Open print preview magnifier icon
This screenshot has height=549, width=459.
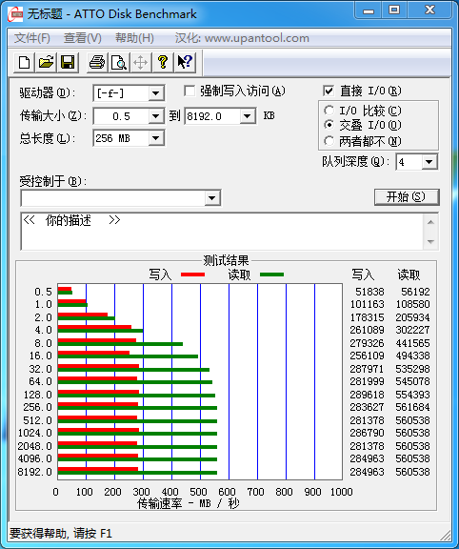point(119,63)
